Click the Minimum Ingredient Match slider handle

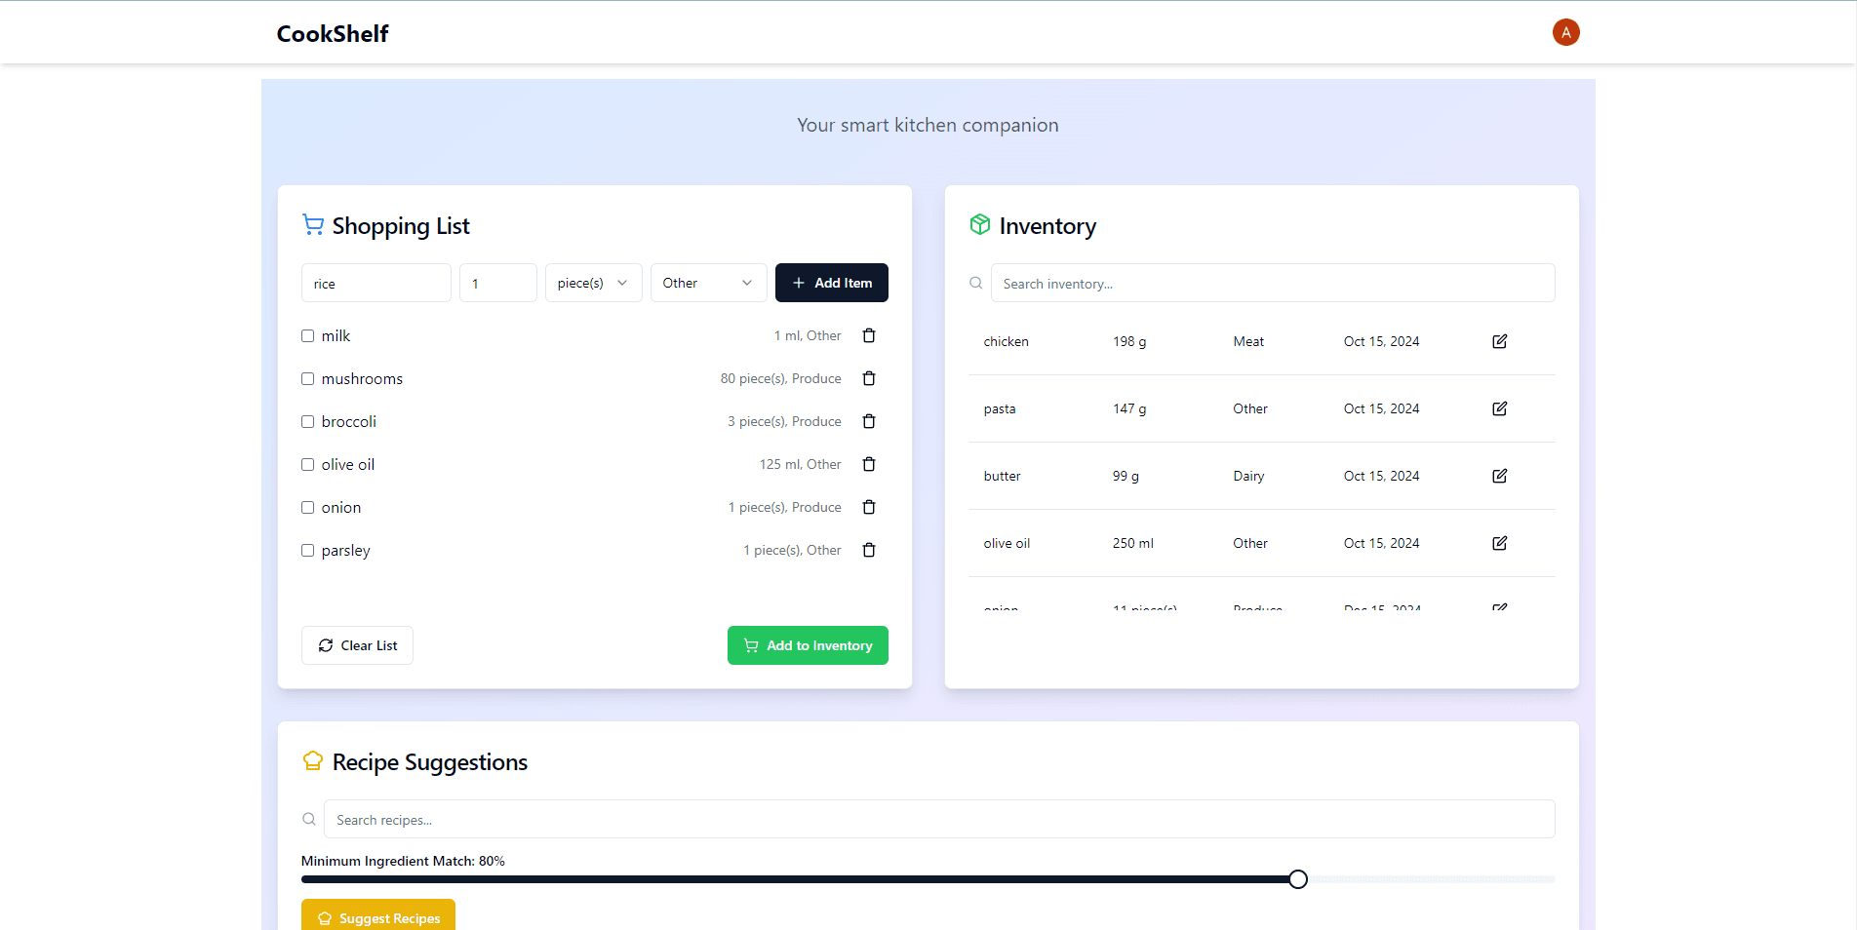click(1297, 879)
